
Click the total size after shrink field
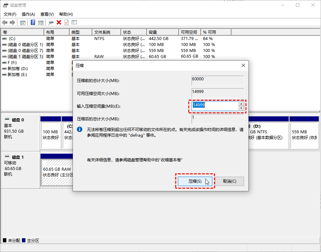click(218, 119)
